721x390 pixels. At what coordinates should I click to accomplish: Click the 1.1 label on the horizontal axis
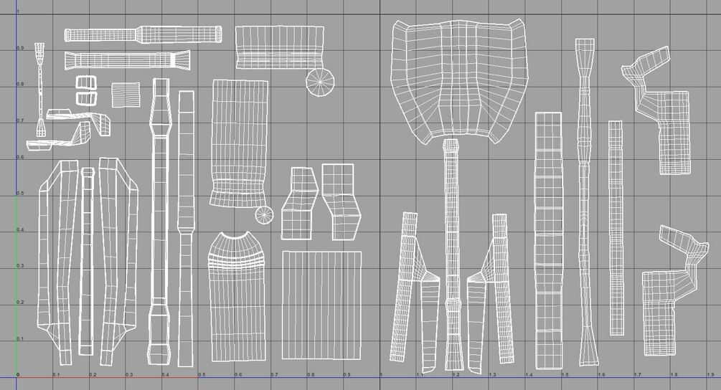coord(420,375)
